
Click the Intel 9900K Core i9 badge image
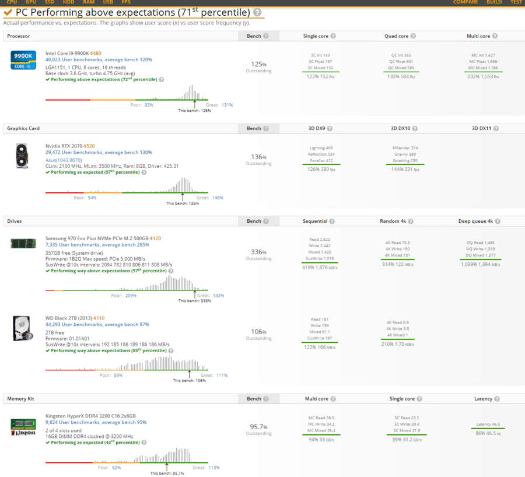(23, 60)
